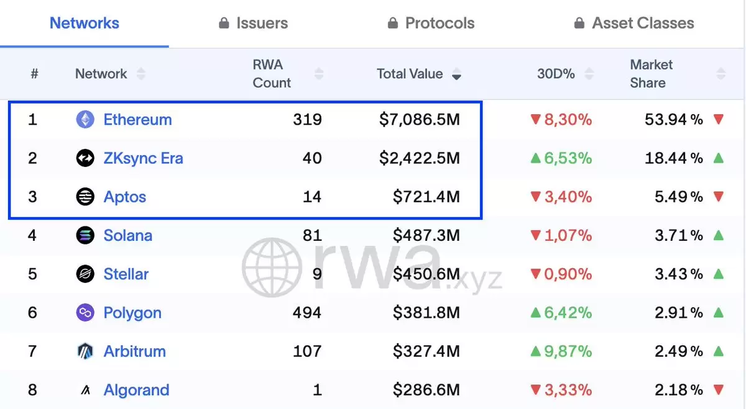Click the lock icon beside Asset Classes

579,24
